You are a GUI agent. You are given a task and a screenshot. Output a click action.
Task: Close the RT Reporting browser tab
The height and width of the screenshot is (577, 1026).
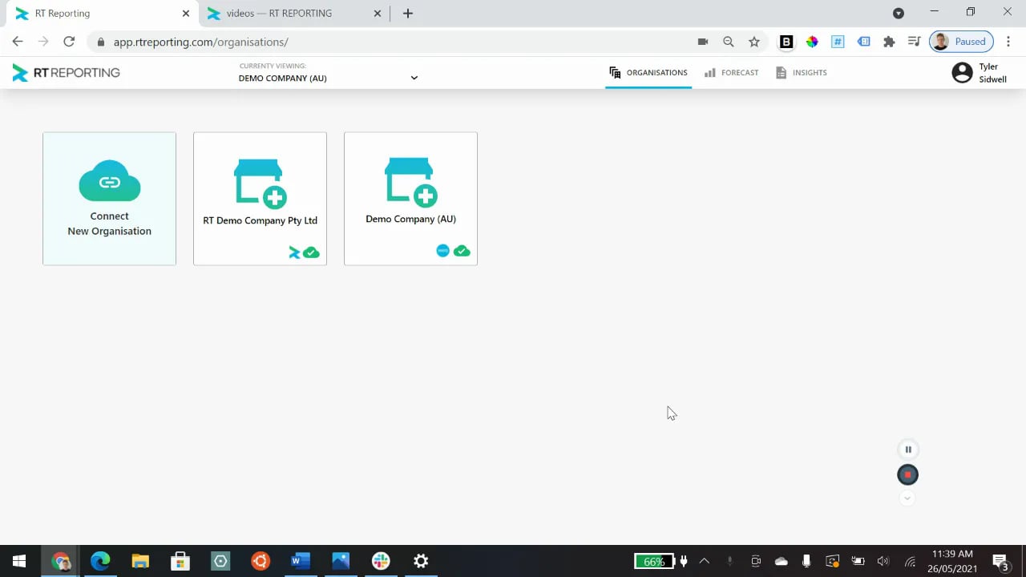pyautogui.click(x=186, y=14)
